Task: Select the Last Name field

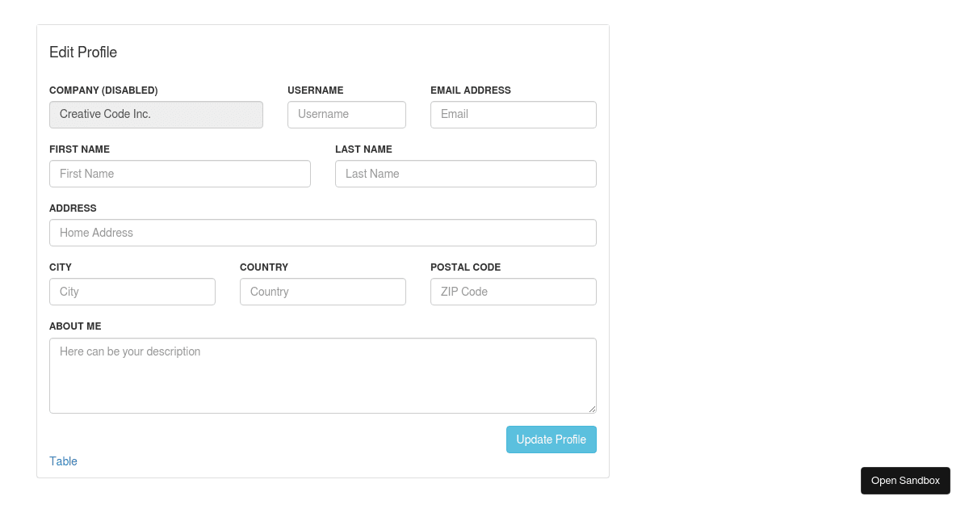Action: 465,173
